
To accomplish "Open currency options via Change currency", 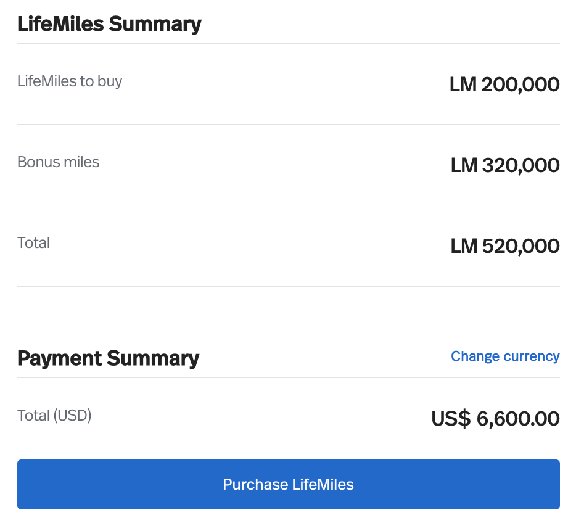I will point(505,356).
